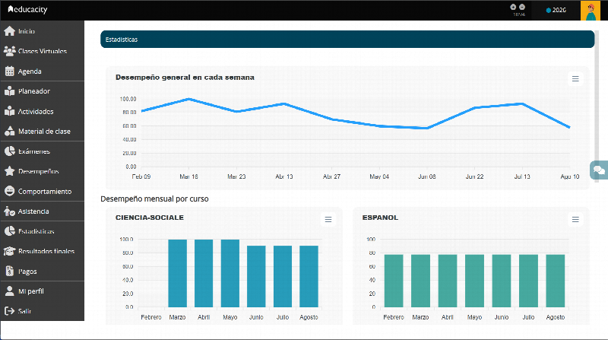Click the Comportamiento smiley icon
This screenshot has height=340, width=608.
(x=9, y=191)
